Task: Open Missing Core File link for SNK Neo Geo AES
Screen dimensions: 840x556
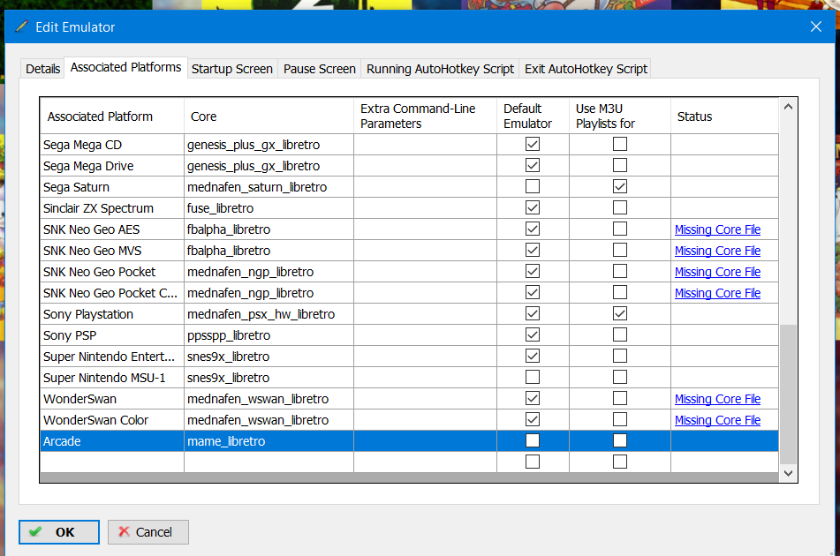Action: pos(717,229)
